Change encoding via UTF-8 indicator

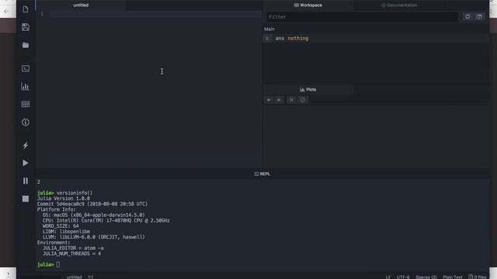403,277
